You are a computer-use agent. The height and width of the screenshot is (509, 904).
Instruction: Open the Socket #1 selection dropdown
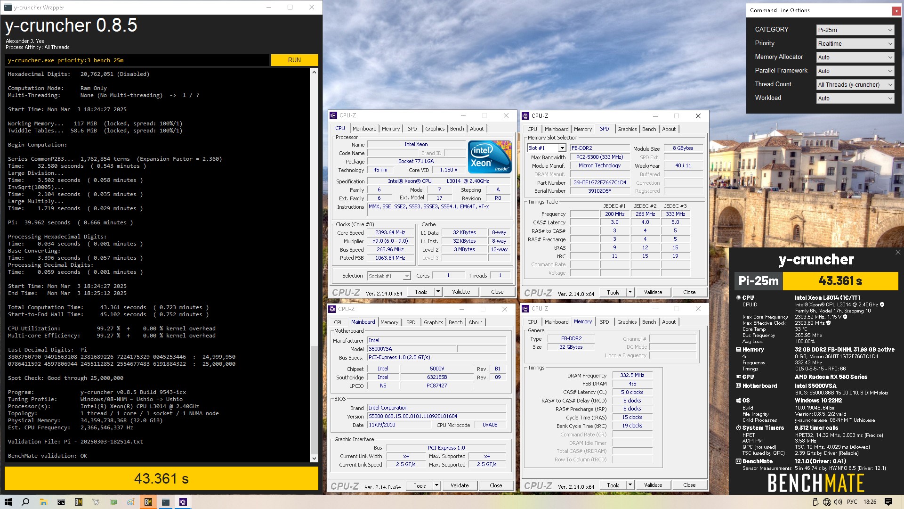click(389, 276)
